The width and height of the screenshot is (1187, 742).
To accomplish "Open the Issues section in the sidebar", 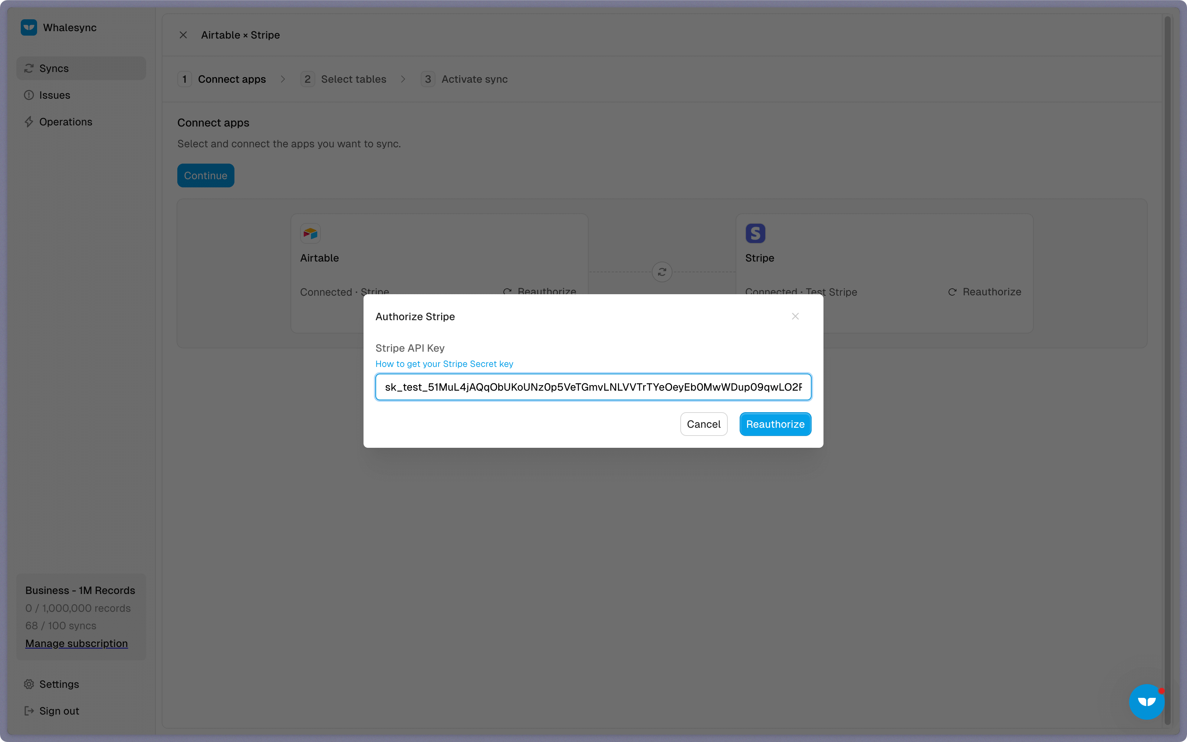I will click(x=81, y=95).
